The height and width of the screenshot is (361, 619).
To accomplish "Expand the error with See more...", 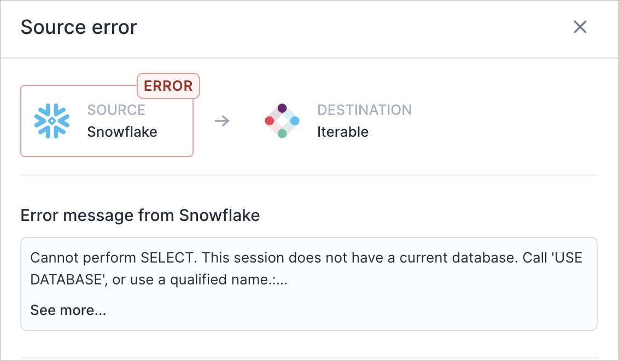I will (68, 311).
